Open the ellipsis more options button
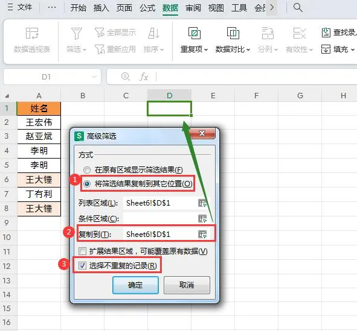 pos(52,7)
